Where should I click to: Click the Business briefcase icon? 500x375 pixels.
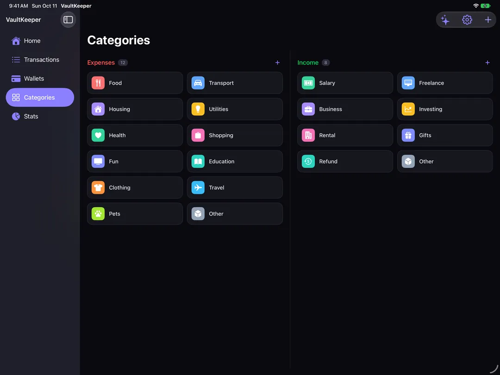click(308, 109)
